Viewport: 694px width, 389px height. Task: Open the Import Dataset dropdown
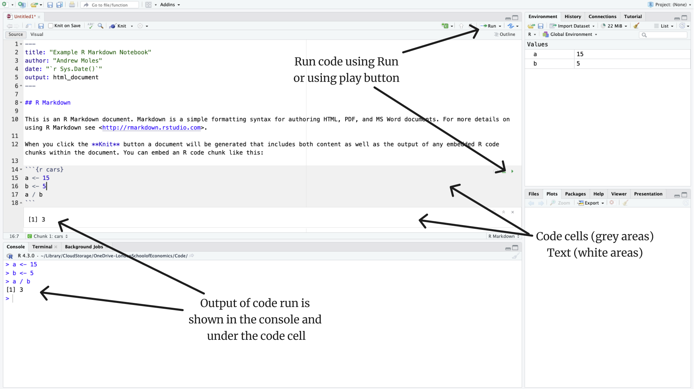[x=573, y=26]
